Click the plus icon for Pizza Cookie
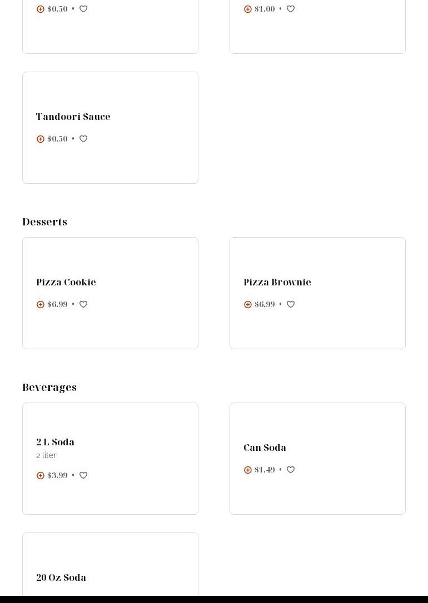This screenshot has width=428, height=603. pos(41,304)
